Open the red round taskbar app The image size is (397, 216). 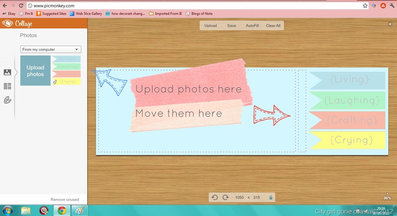pyautogui.click(x=44, y=211)
